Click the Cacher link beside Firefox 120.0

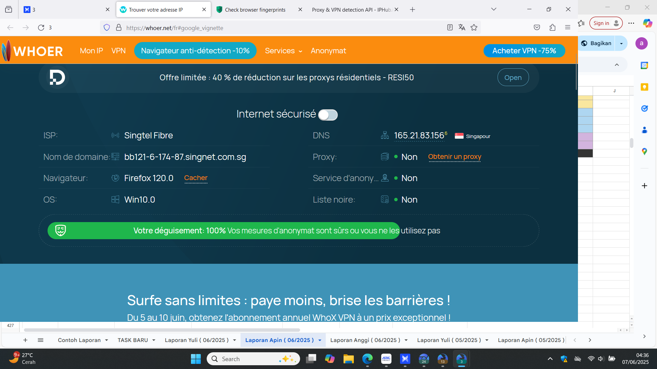point(196,178)
